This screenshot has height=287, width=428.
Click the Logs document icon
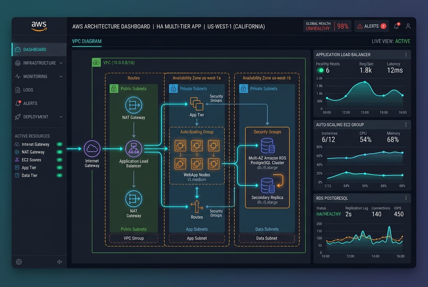pos(18,90)
